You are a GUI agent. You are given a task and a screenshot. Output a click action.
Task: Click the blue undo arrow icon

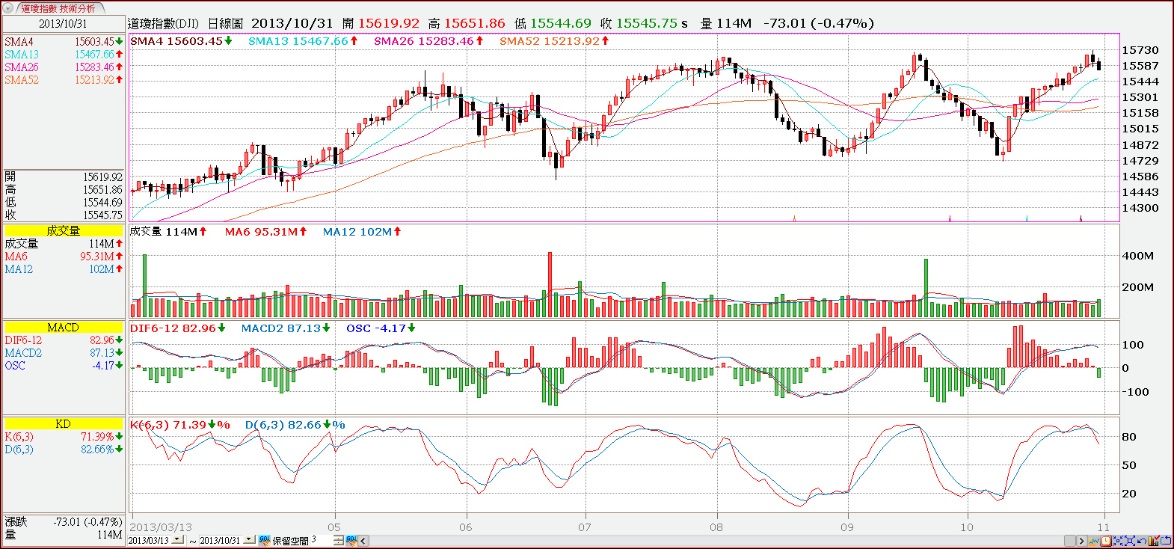click(x=1142, y=541)
